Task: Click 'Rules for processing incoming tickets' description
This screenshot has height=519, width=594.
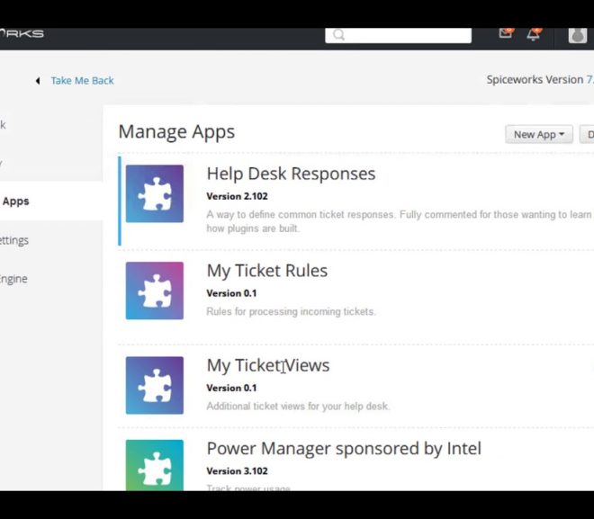Action: coord(291,311)
